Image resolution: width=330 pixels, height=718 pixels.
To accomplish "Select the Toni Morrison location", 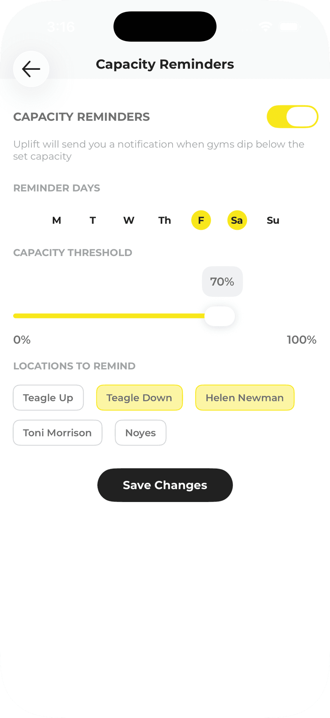I will click(57, 432).
